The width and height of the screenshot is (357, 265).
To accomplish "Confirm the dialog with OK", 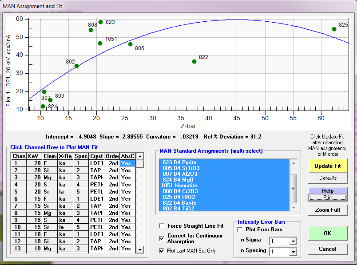I will [x=328, y=233].
